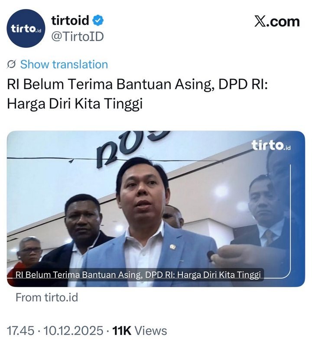Click the lapel pin on the blue blazer

click(x=173, y=247)
